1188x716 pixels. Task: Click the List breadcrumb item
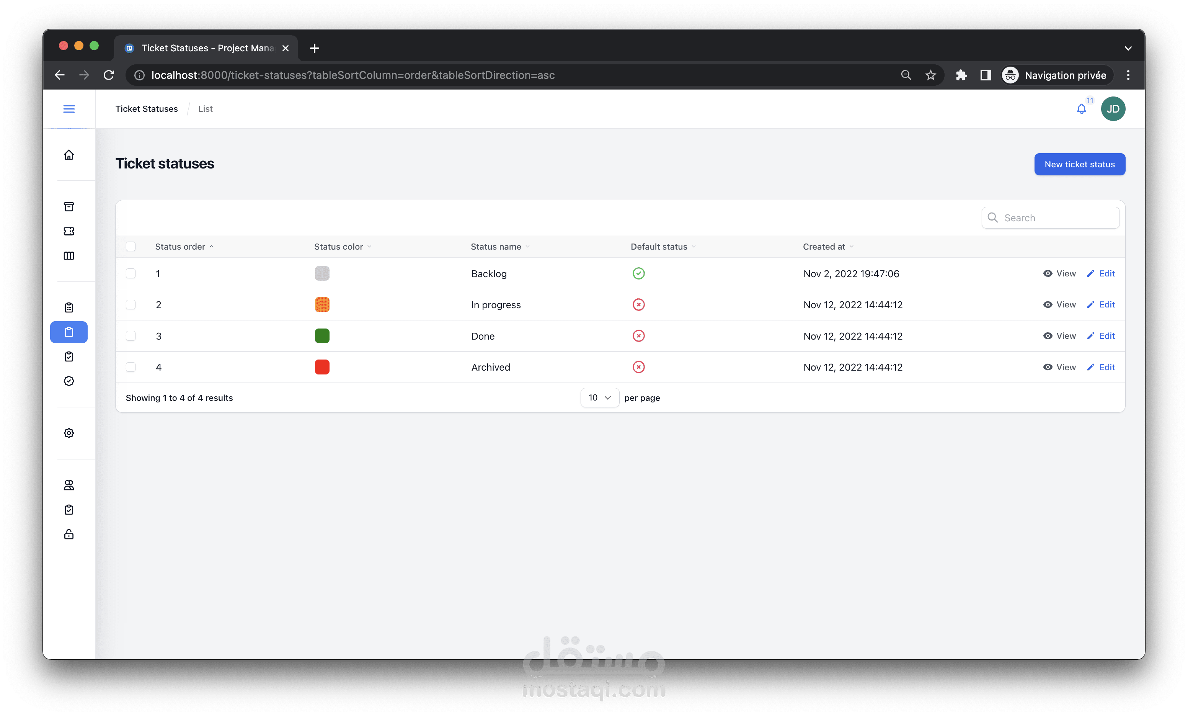pyautogui.click(x=205, y=109)
